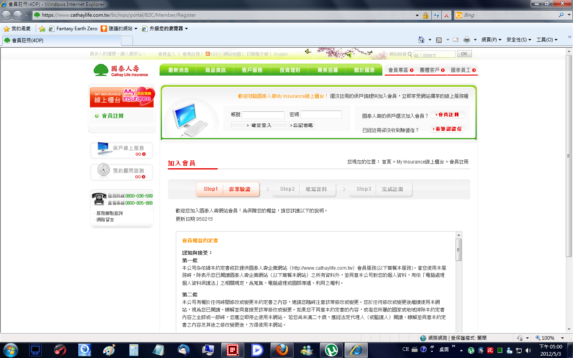Screen dimensions: 573x358
Task: Click the Cathay Life Insurance logo
Action: [x=121, y=71]
